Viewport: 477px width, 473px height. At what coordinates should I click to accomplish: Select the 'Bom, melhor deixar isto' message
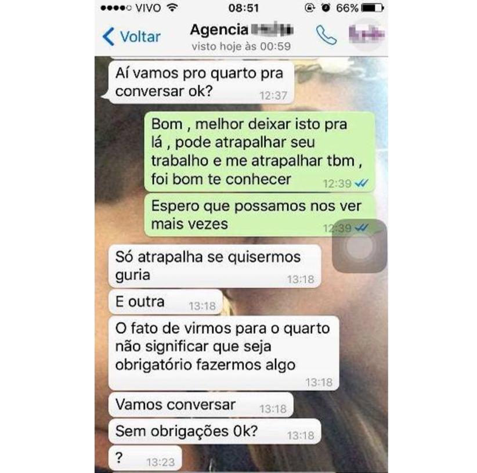(259, 152)
